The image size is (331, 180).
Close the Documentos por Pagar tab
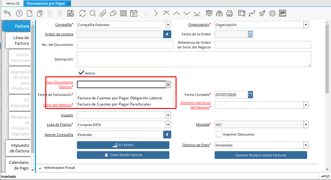tap(69, 4)
